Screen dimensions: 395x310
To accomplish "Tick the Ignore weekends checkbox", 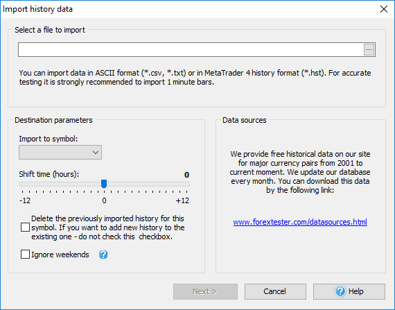I will pos(25,255).
